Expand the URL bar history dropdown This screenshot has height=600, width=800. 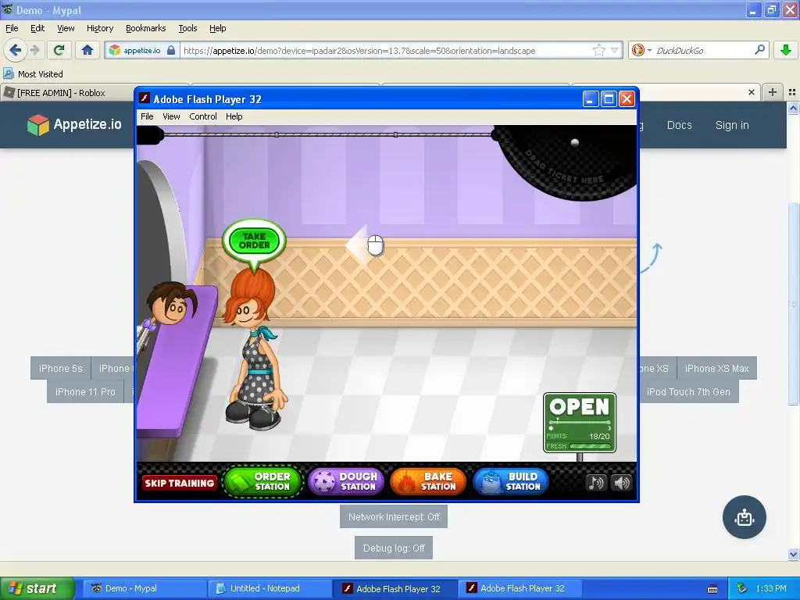tap(615, 50)
